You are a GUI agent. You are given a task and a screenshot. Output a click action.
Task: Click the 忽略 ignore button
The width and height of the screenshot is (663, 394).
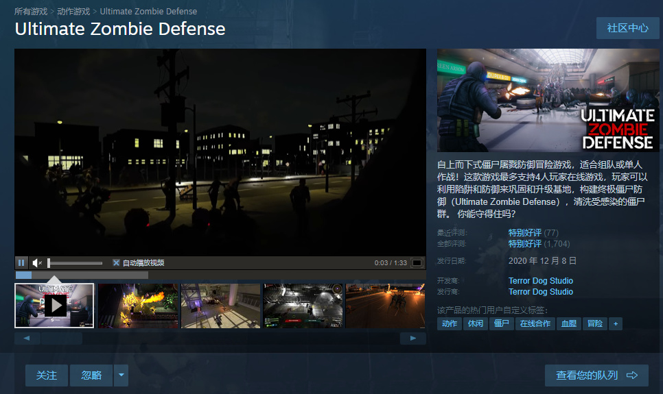pyautogui.click(x=91, y=375)
